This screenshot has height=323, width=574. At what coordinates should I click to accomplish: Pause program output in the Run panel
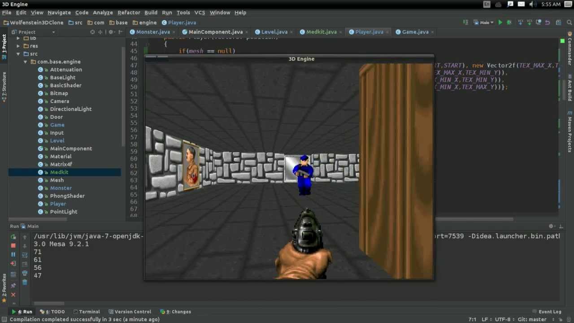13,254
